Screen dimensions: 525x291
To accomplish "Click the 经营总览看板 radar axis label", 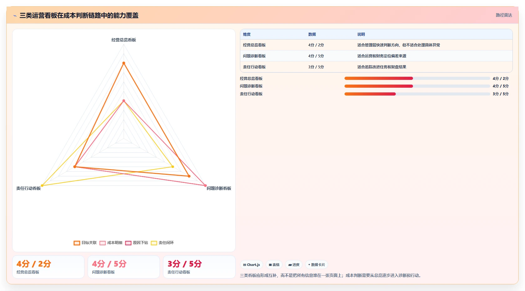I will (x=124, y=40).
